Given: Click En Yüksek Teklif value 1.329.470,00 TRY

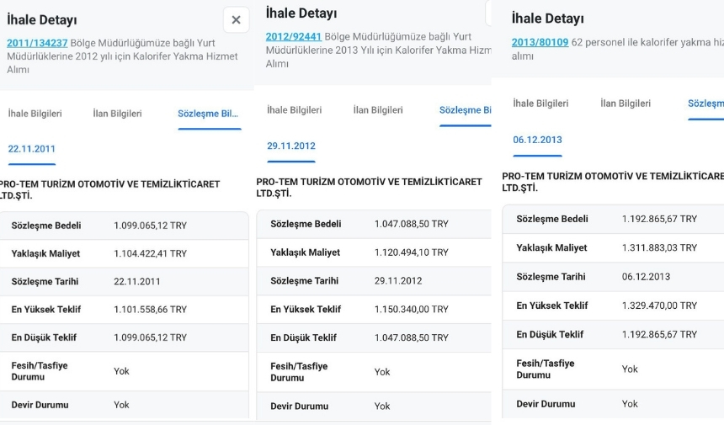Looking at the screenshot, I should point(659,305).
